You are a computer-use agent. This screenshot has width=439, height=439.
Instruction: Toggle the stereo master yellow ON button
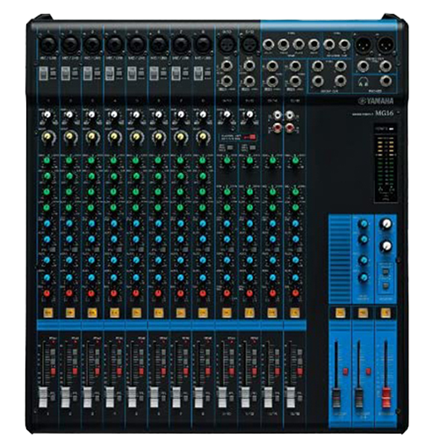pos(385,313)
